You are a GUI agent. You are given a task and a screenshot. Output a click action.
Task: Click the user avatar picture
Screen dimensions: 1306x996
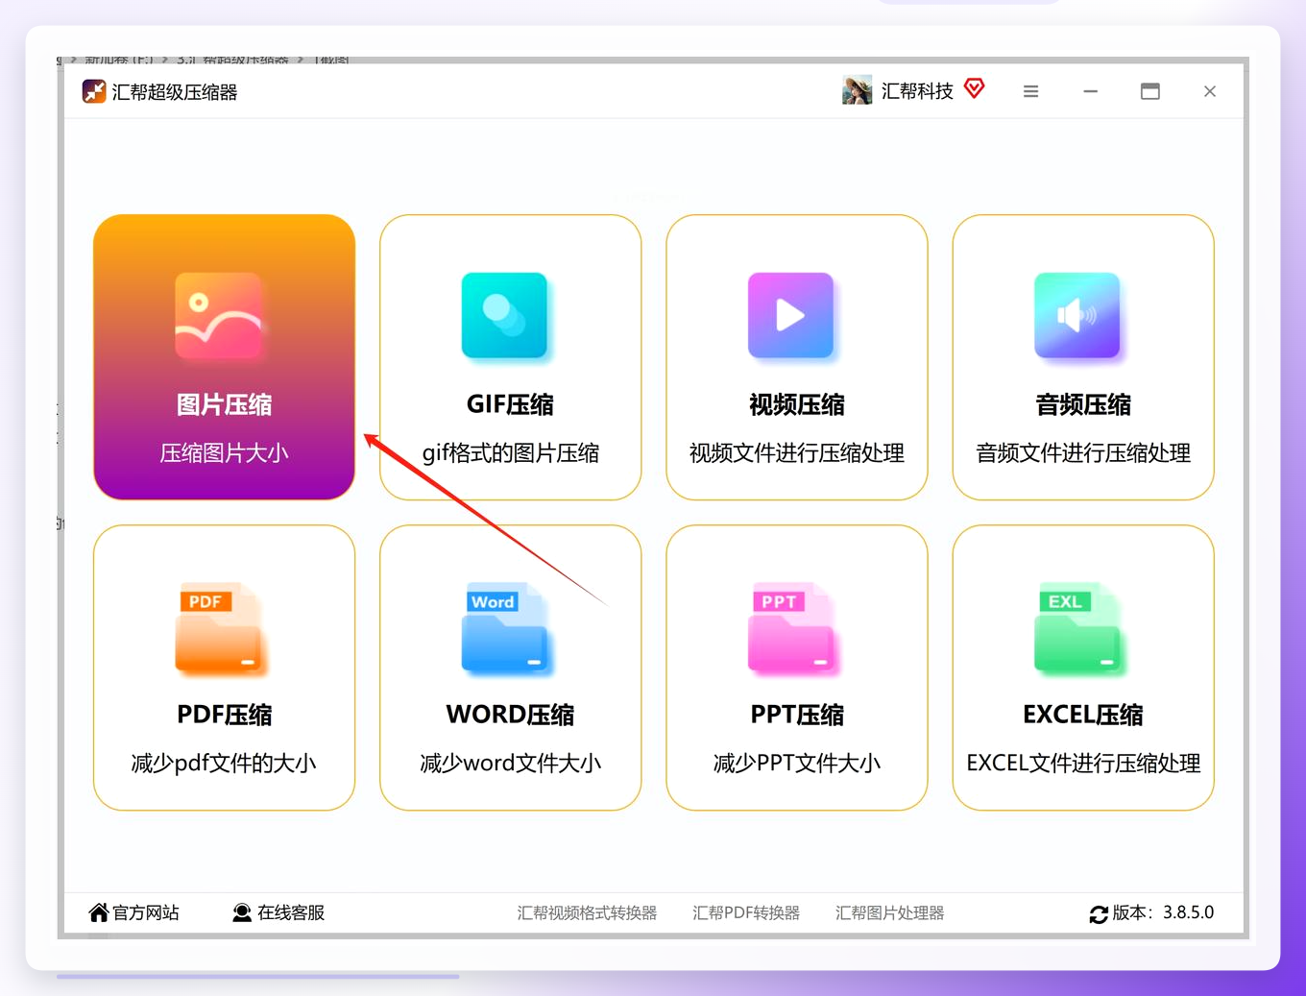click(858, 90)
